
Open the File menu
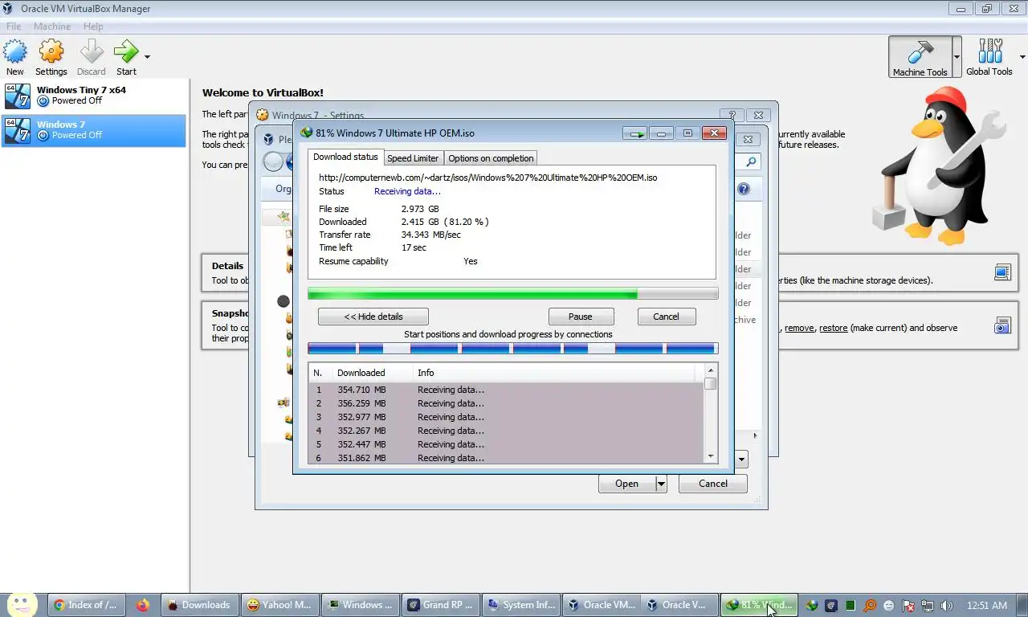14,27
